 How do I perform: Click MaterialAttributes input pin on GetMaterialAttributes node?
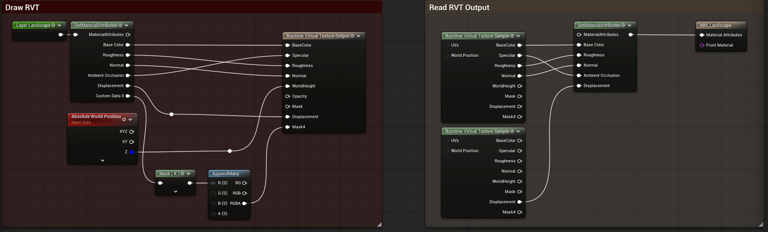[x=76, y=35]
